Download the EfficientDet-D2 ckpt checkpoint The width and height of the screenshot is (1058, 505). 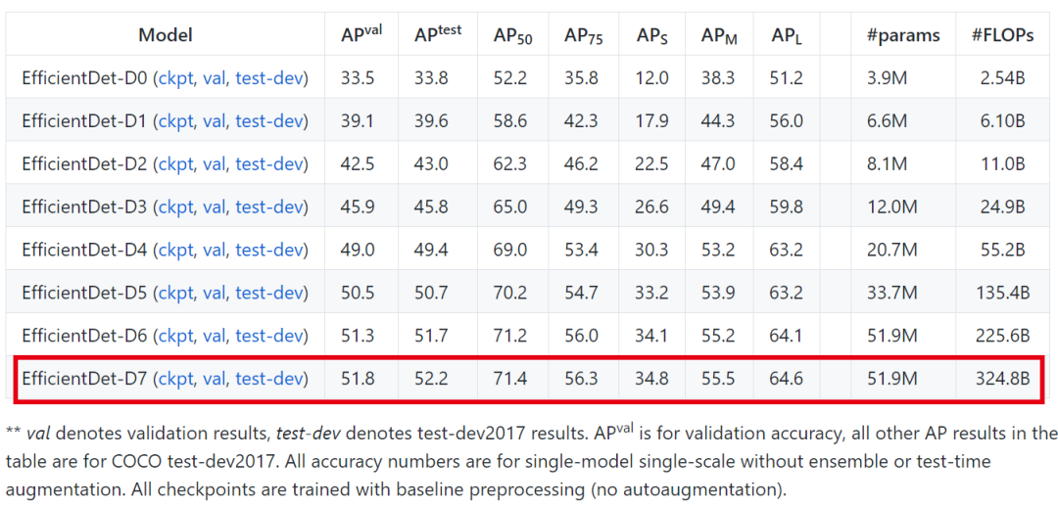tap(175, 163)
